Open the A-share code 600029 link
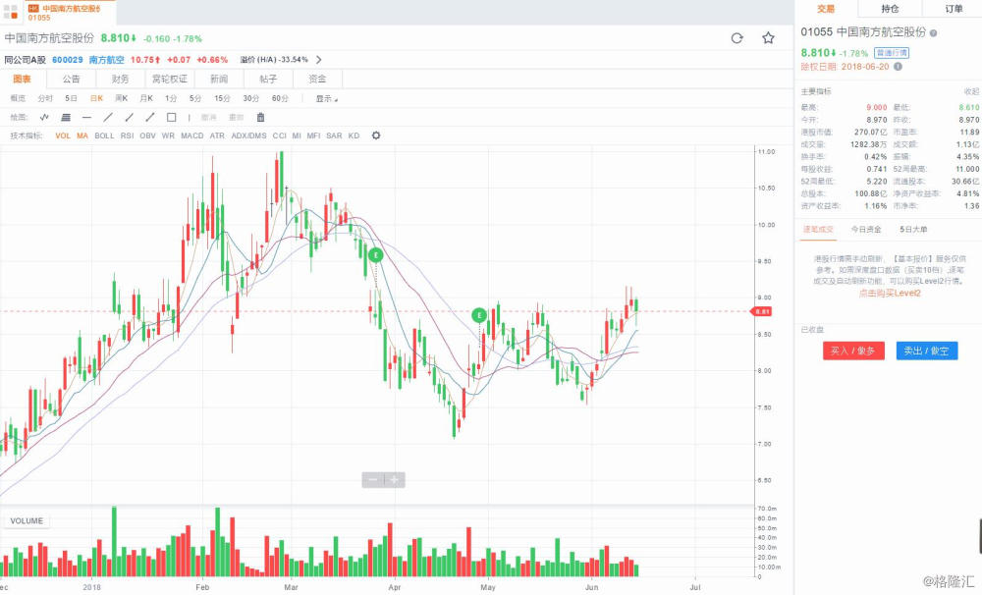Image resolution: width=982 pixels, height=595 pixels. pyautogui.click(x=67, y=60)
